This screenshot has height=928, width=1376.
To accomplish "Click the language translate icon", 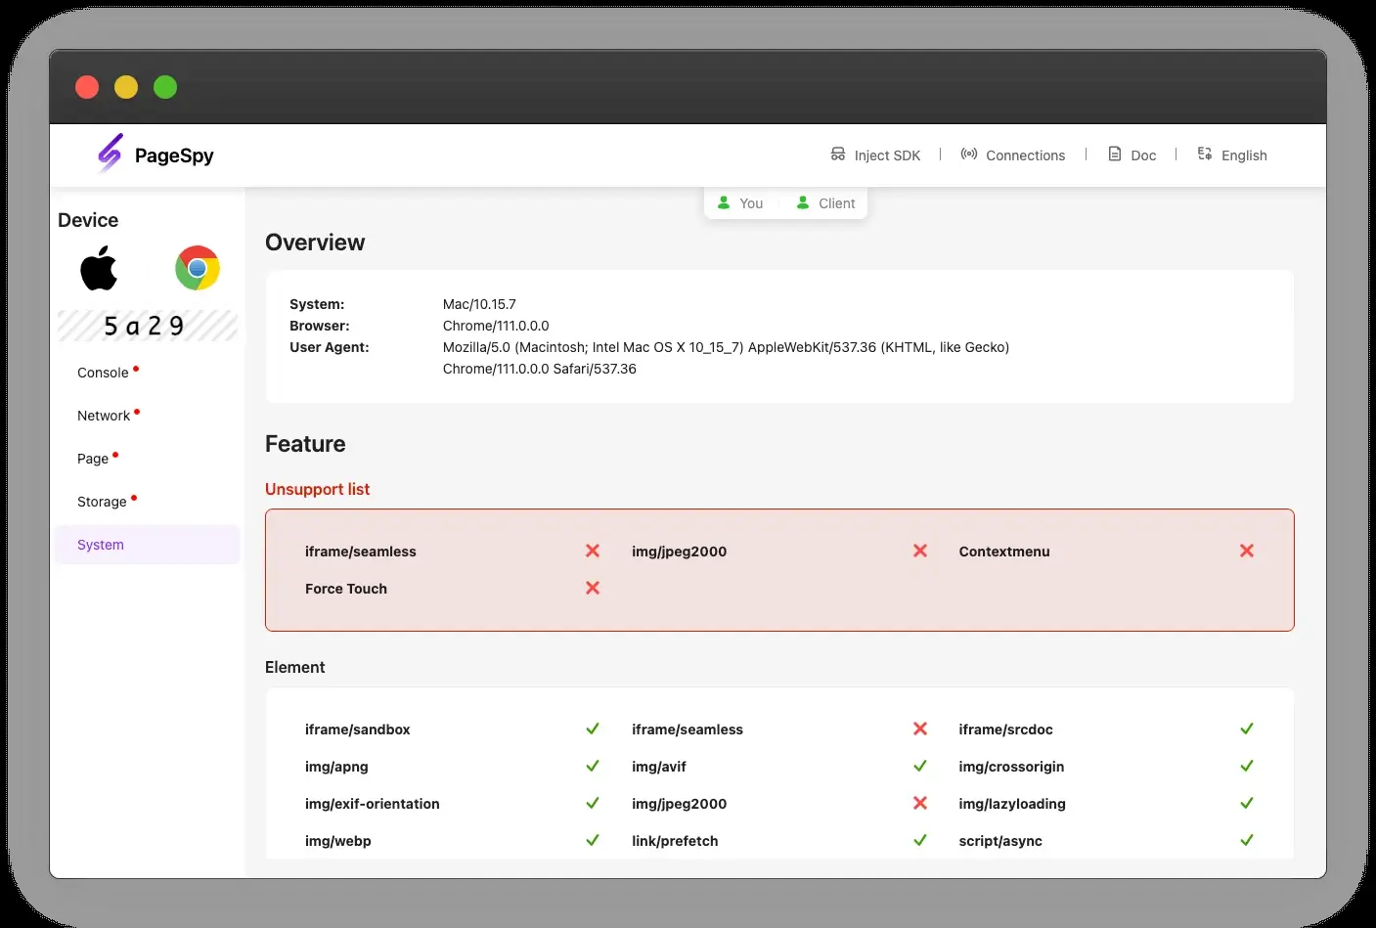I will [1205, 155].
